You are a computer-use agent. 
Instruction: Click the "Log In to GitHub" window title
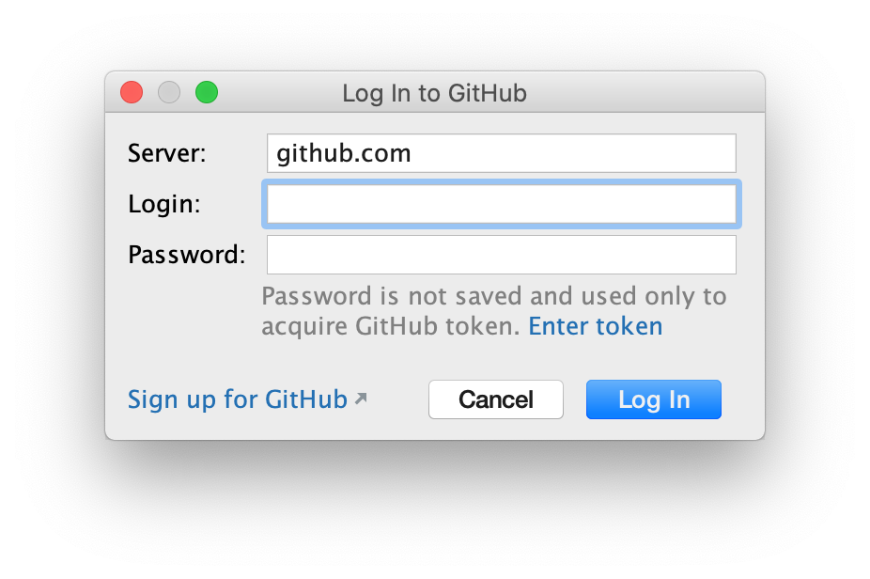tap(434, 93)
